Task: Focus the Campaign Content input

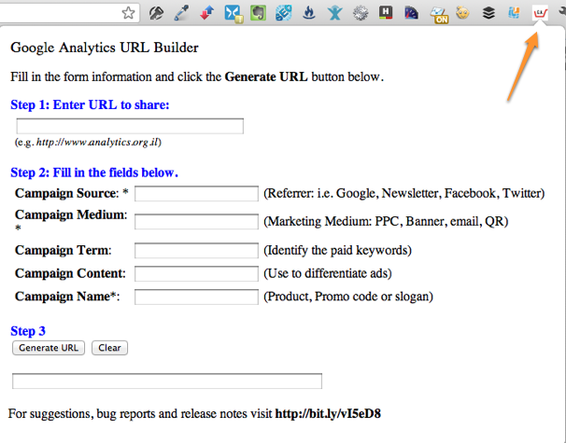Action: [x=196, y=273]
